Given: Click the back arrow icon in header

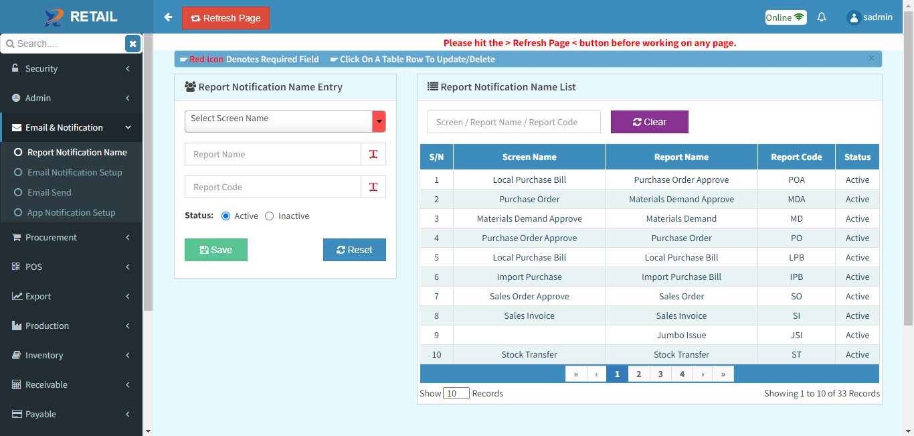Looking at the screenshot, I should tap(168, 17).
